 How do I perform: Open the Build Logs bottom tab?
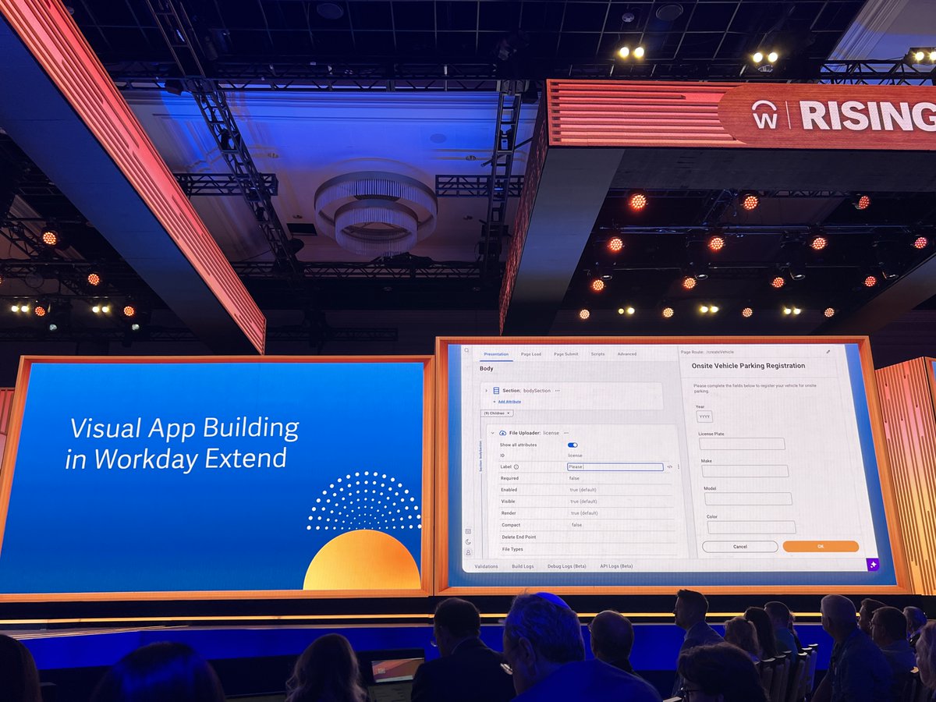tap(523, 566)
